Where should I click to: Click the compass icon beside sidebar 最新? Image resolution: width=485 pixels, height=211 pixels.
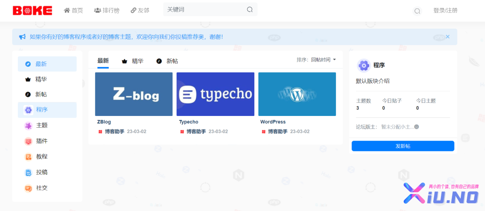click(x=28, y=64)
